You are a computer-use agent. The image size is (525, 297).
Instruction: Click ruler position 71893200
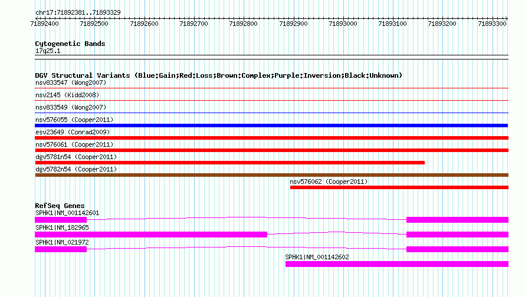[x=442, y=24]
